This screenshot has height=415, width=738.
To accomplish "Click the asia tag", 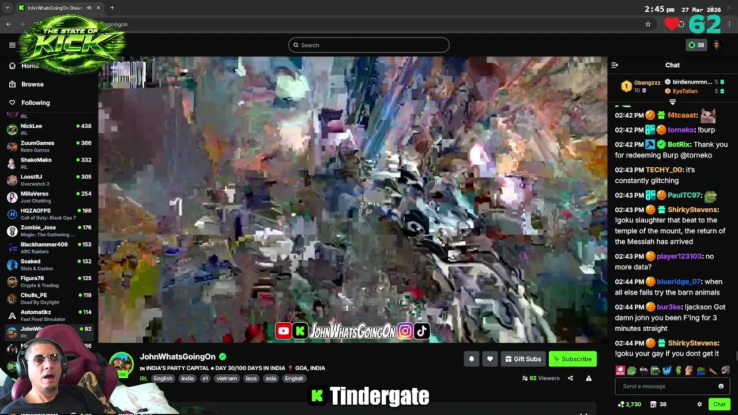I will point(270,379).
